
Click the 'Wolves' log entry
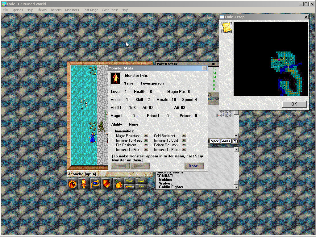(165, 183)
